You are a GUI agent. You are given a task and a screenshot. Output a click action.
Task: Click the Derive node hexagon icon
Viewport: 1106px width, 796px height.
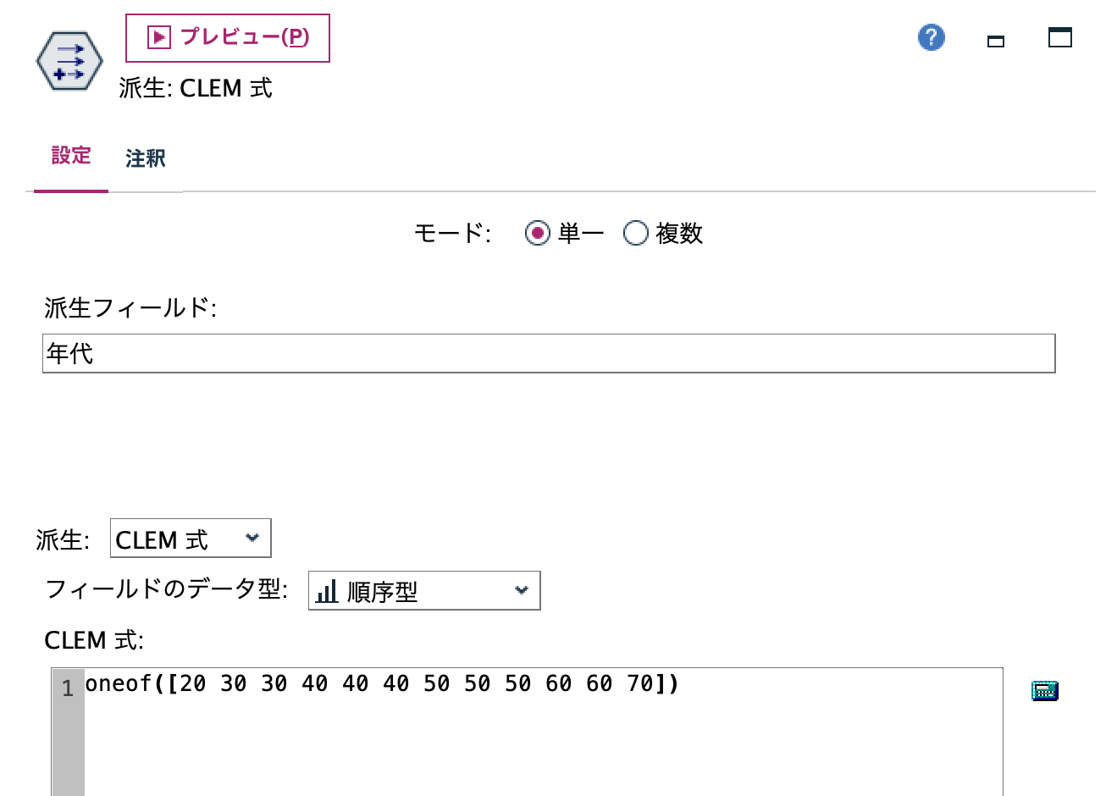[x=69, y=59]
